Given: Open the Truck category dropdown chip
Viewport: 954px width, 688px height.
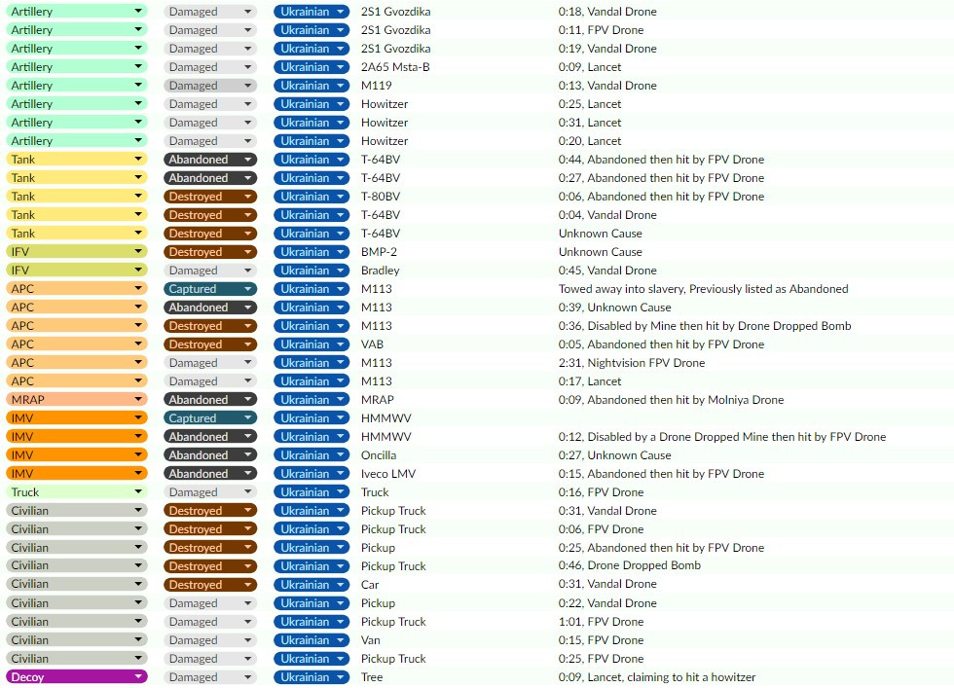Looking at the screenshot, I should click(x=77, y=492).
